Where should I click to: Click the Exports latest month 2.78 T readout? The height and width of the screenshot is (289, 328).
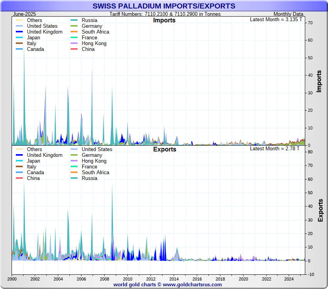point(274,148)
